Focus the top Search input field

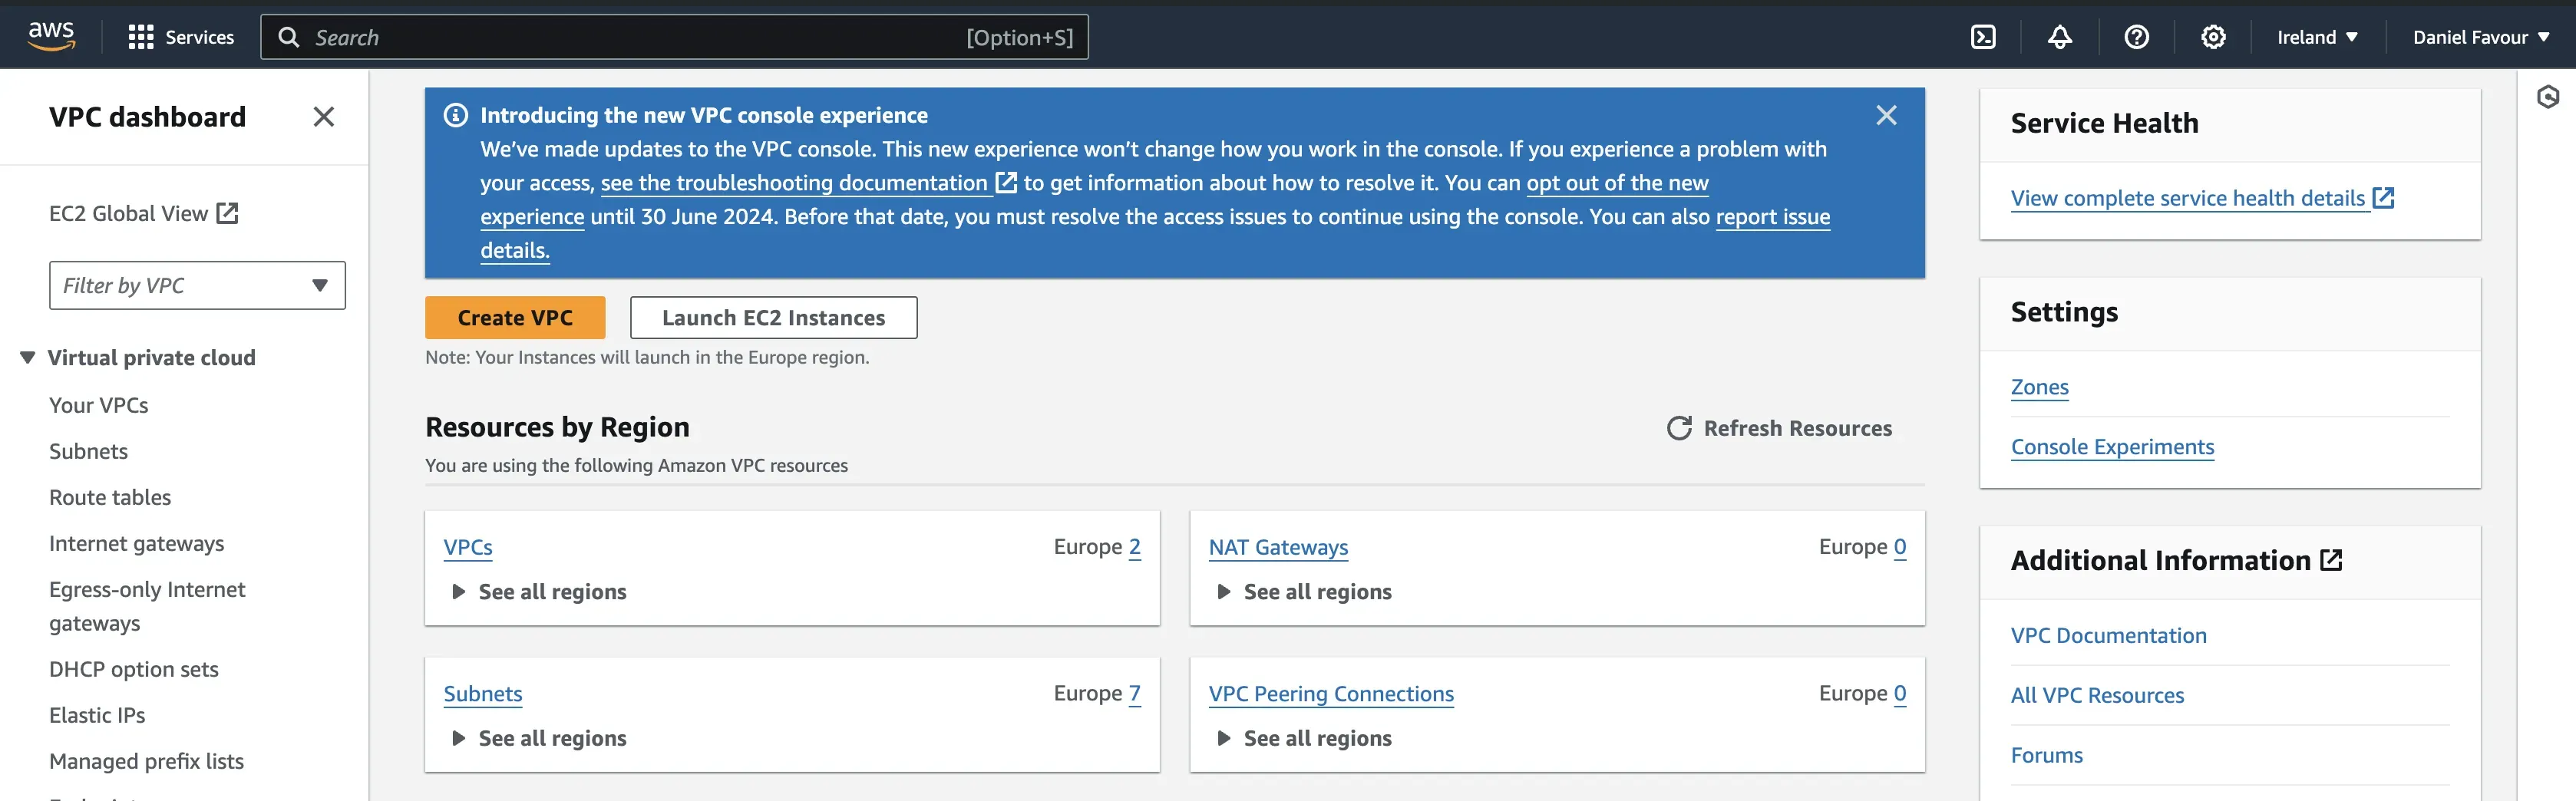[674, 37]
